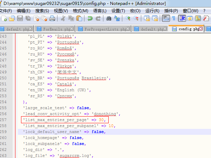Click 'log_dir' key on line 262
This screenshot has height=158, width=211.
click(34, 150)
